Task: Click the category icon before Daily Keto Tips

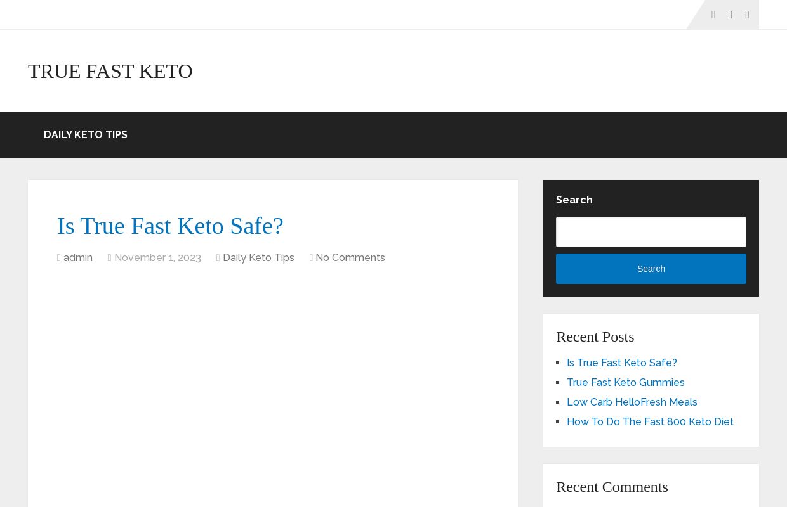Action: (x=218, y=258)
